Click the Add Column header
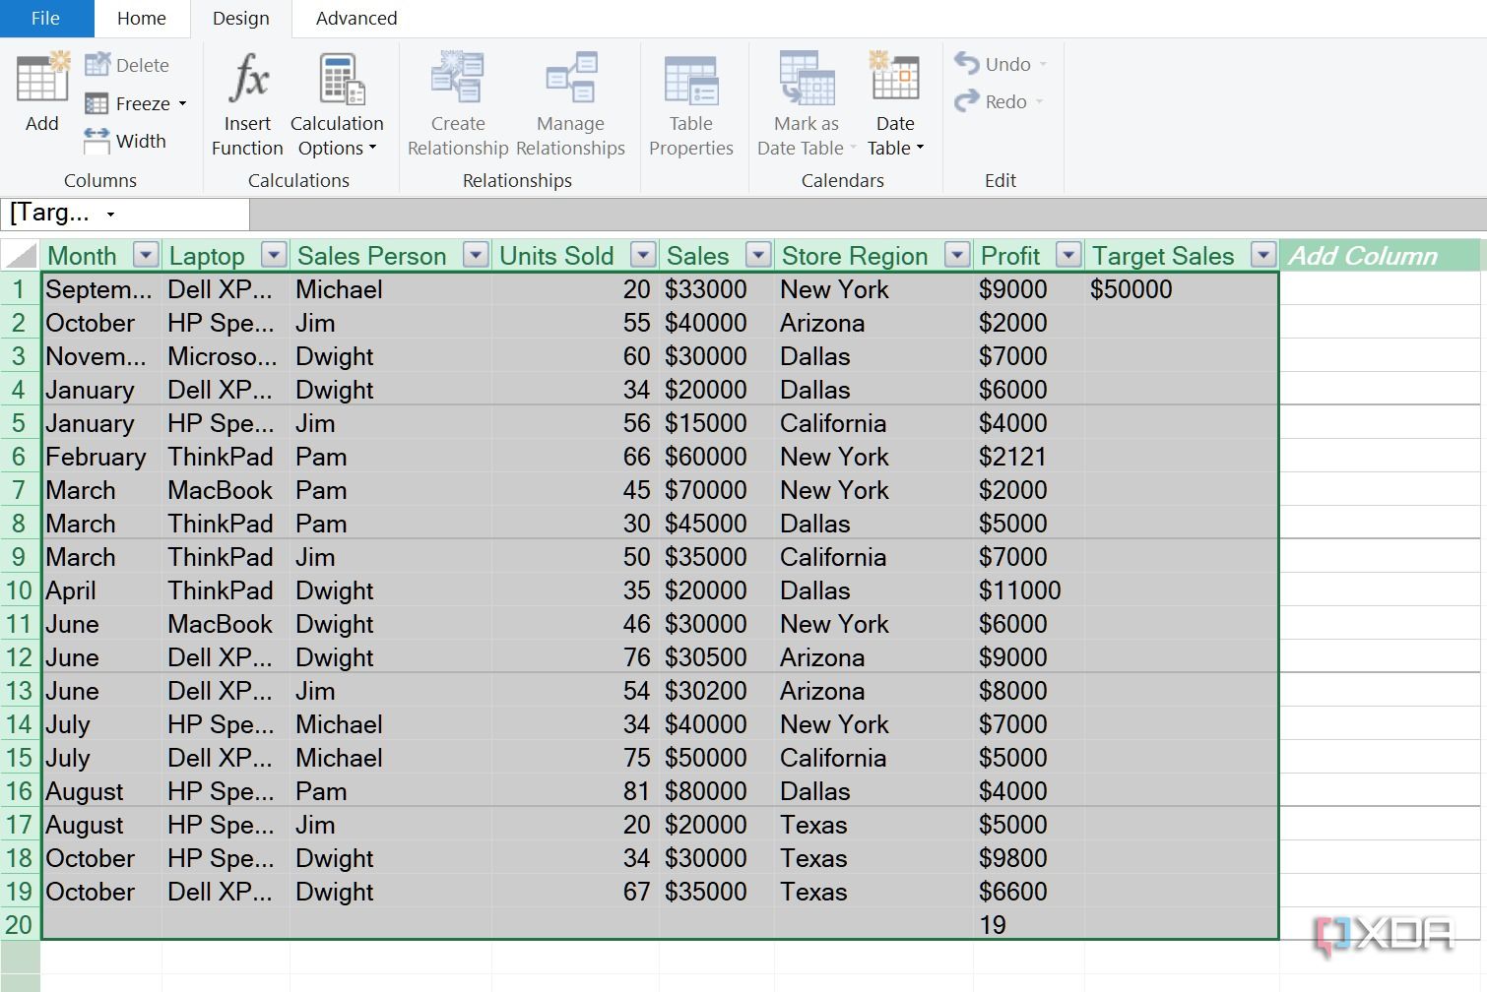The width and height of the screenshot is (1487, 992). tap(1364, 255)
